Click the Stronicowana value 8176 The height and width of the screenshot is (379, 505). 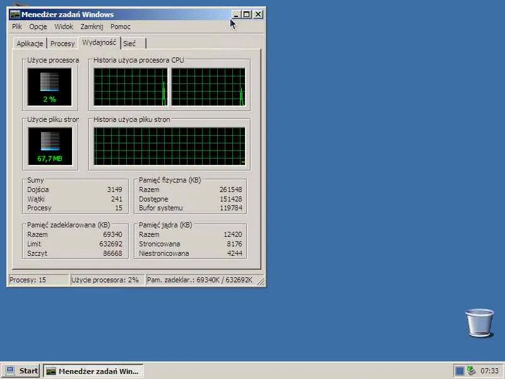[234, 244]
